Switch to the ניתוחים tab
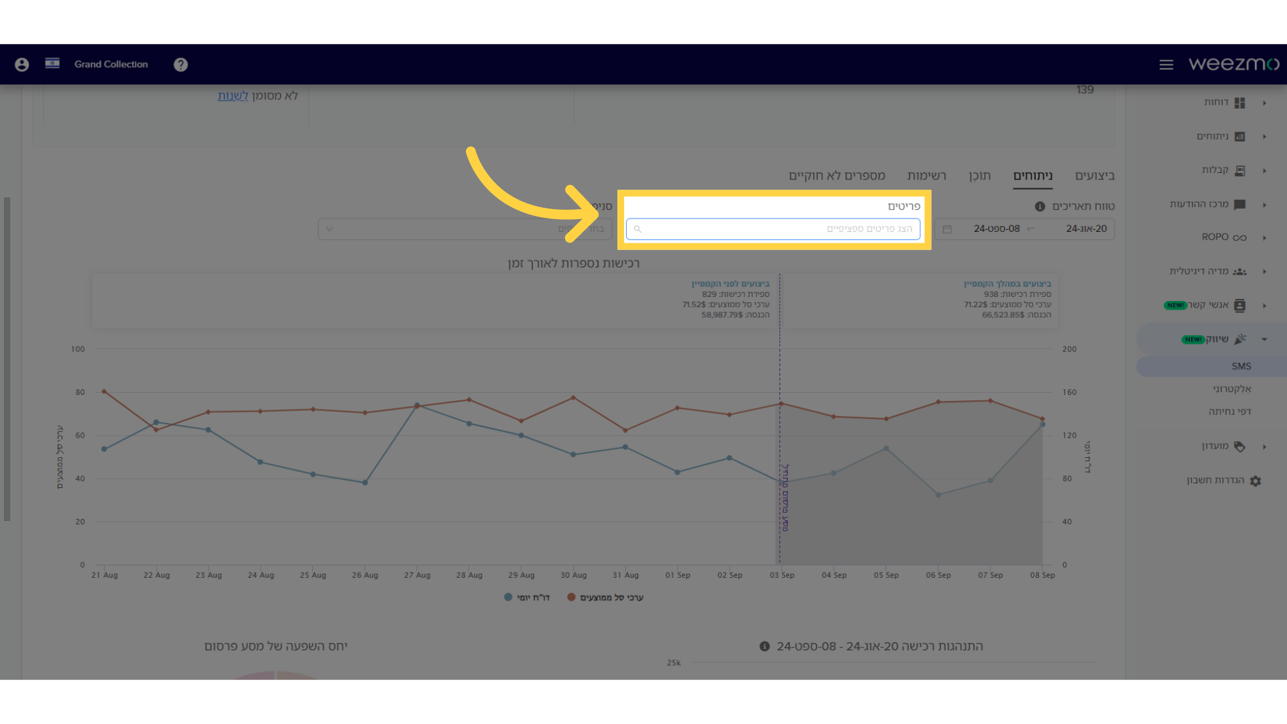 tap(1032, 176)
